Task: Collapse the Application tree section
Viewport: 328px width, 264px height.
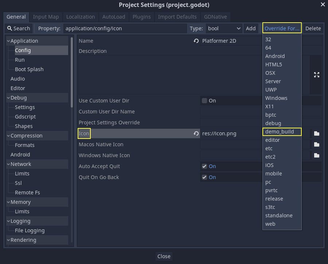Action: (x=8, y=41)
